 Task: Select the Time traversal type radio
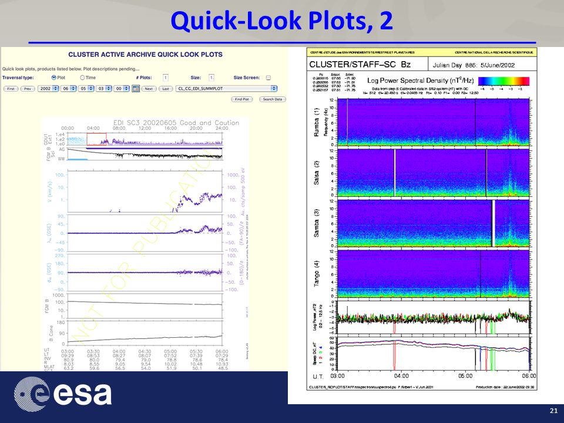(82, 78)
